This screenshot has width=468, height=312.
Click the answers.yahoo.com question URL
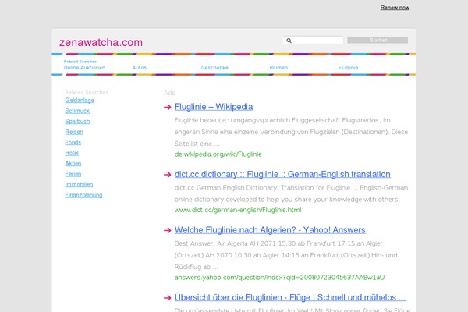[279, 278]
